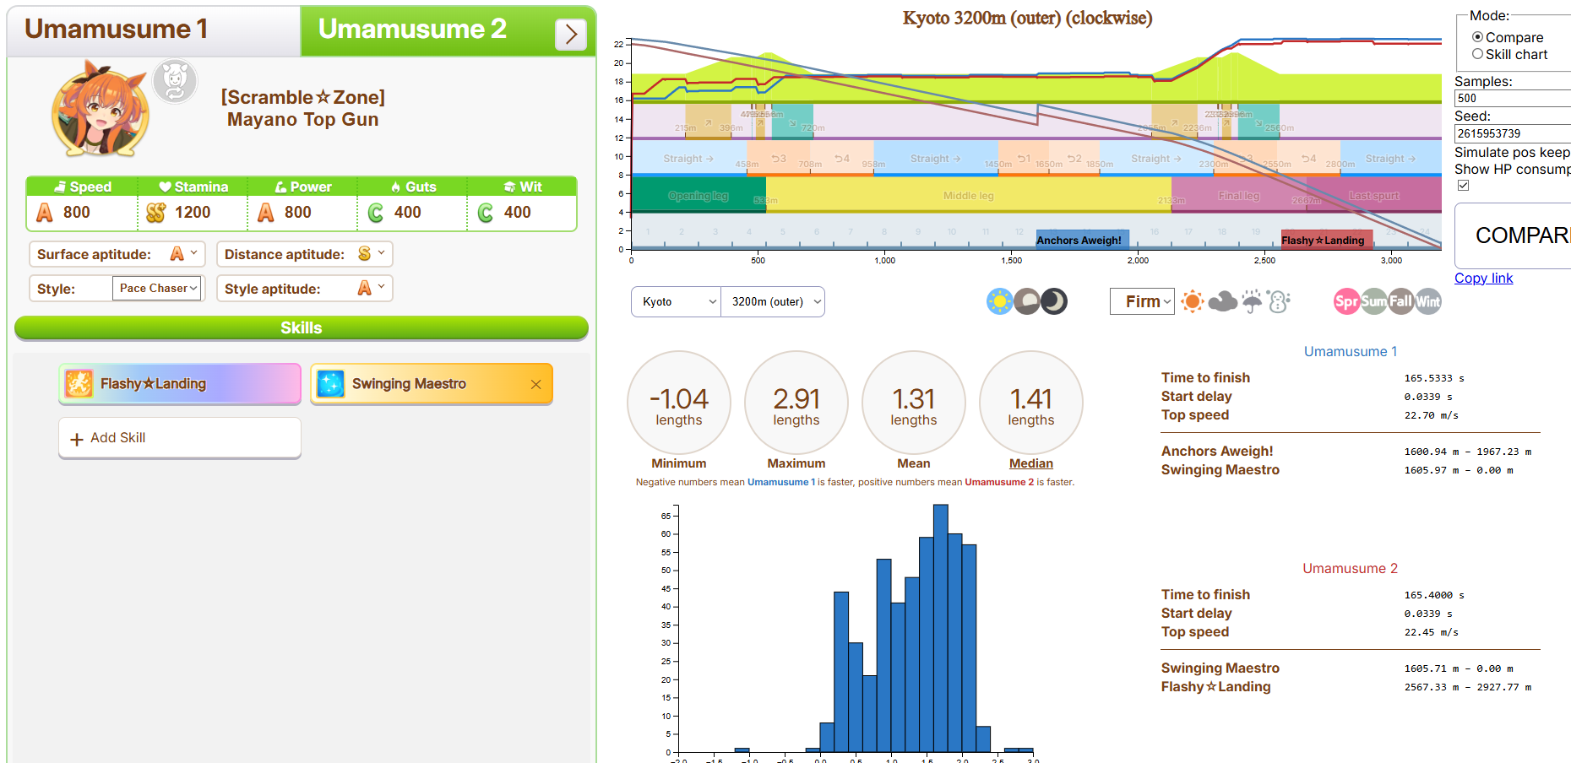
Task: Select daytime icon with sun
Action: tap(1000, 301)
